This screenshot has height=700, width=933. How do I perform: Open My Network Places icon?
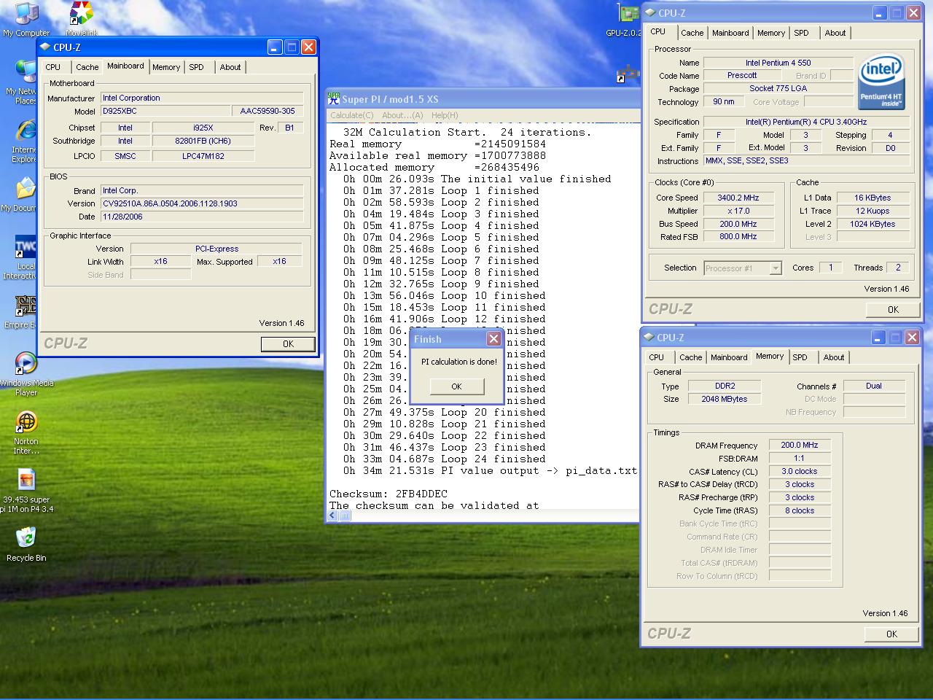coord(25,82)
